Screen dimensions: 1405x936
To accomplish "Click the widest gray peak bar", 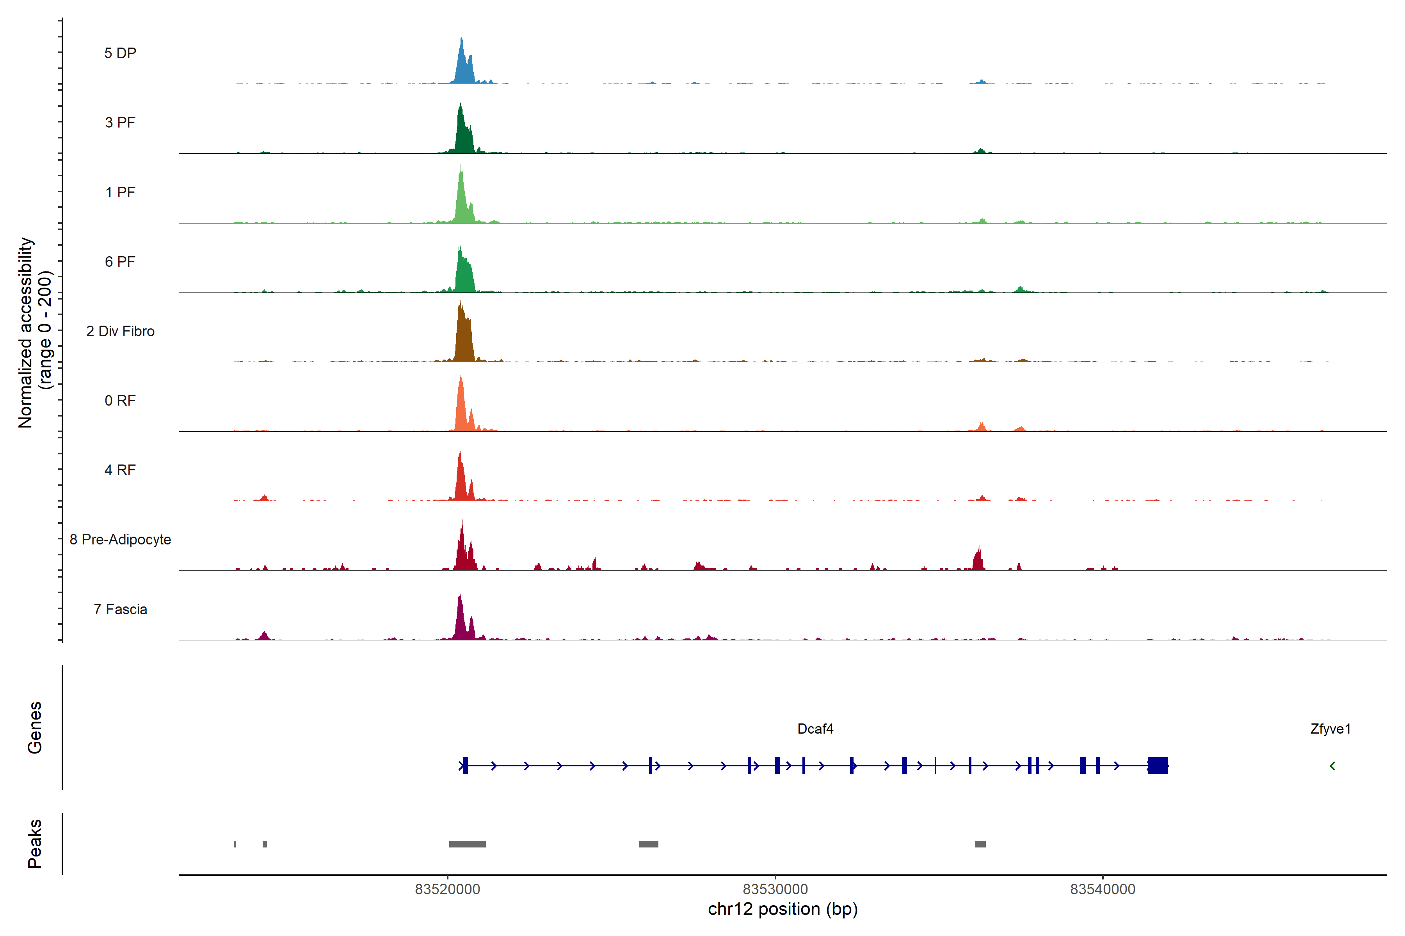I will pos(467,844).
